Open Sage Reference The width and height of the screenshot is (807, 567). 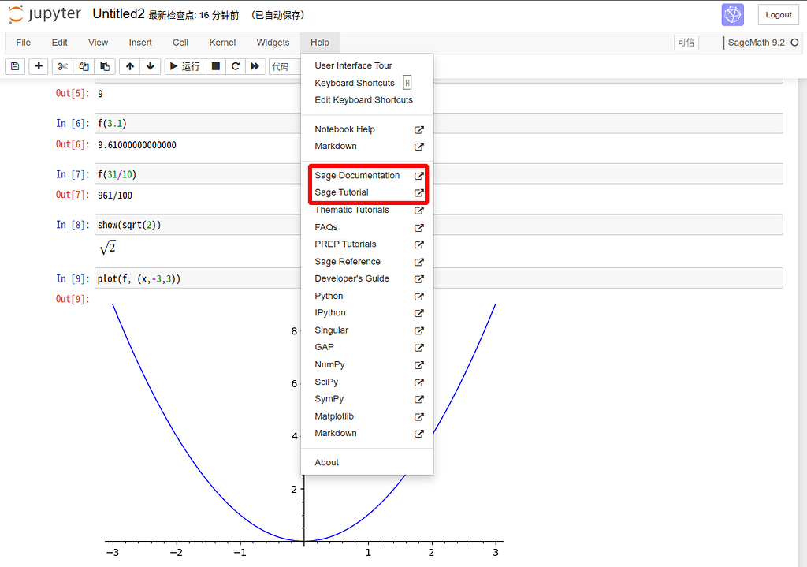coord(367,262)
